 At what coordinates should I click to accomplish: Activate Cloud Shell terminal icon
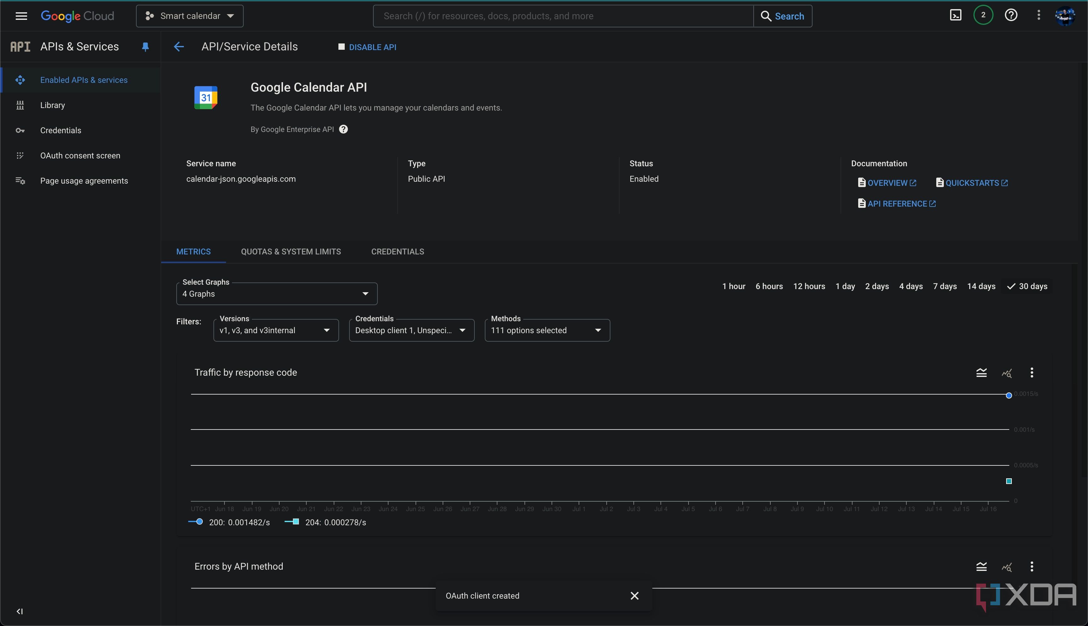coord(955,16)
